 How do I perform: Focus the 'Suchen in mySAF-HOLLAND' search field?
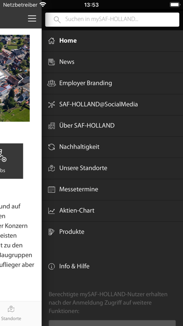[112, 20]
